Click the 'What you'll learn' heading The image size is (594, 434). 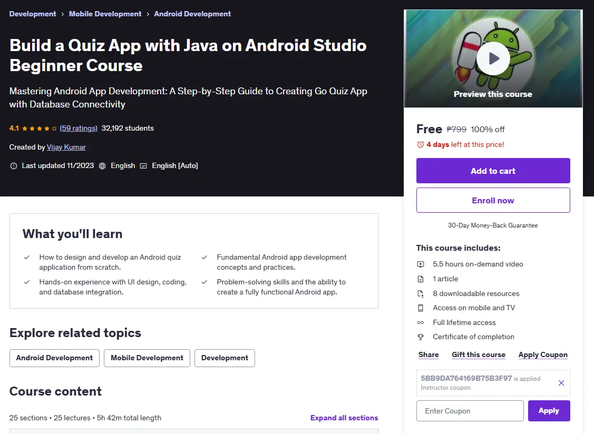click(72, 234)
